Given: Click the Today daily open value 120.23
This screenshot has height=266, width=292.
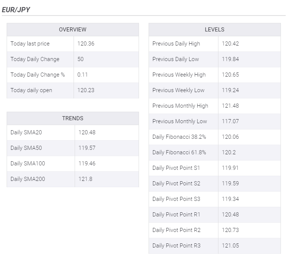Looking at the screenshot, I should 86,90.
